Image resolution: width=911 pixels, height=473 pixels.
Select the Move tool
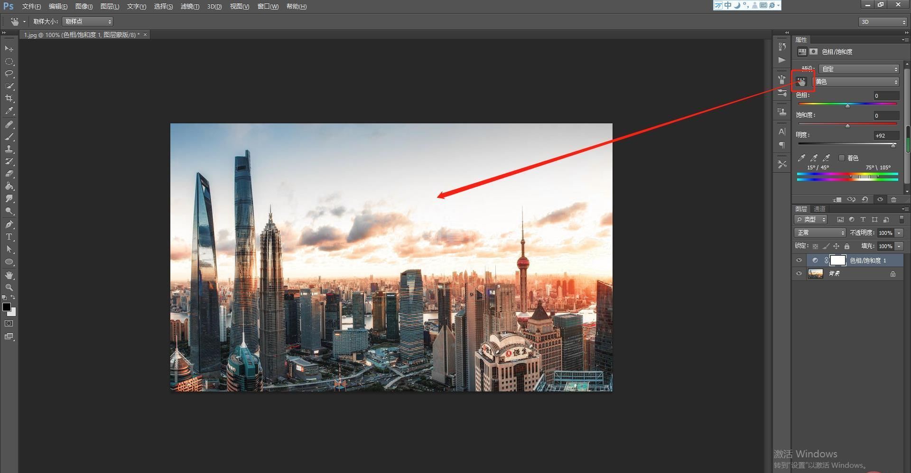[x=9, y=49]
